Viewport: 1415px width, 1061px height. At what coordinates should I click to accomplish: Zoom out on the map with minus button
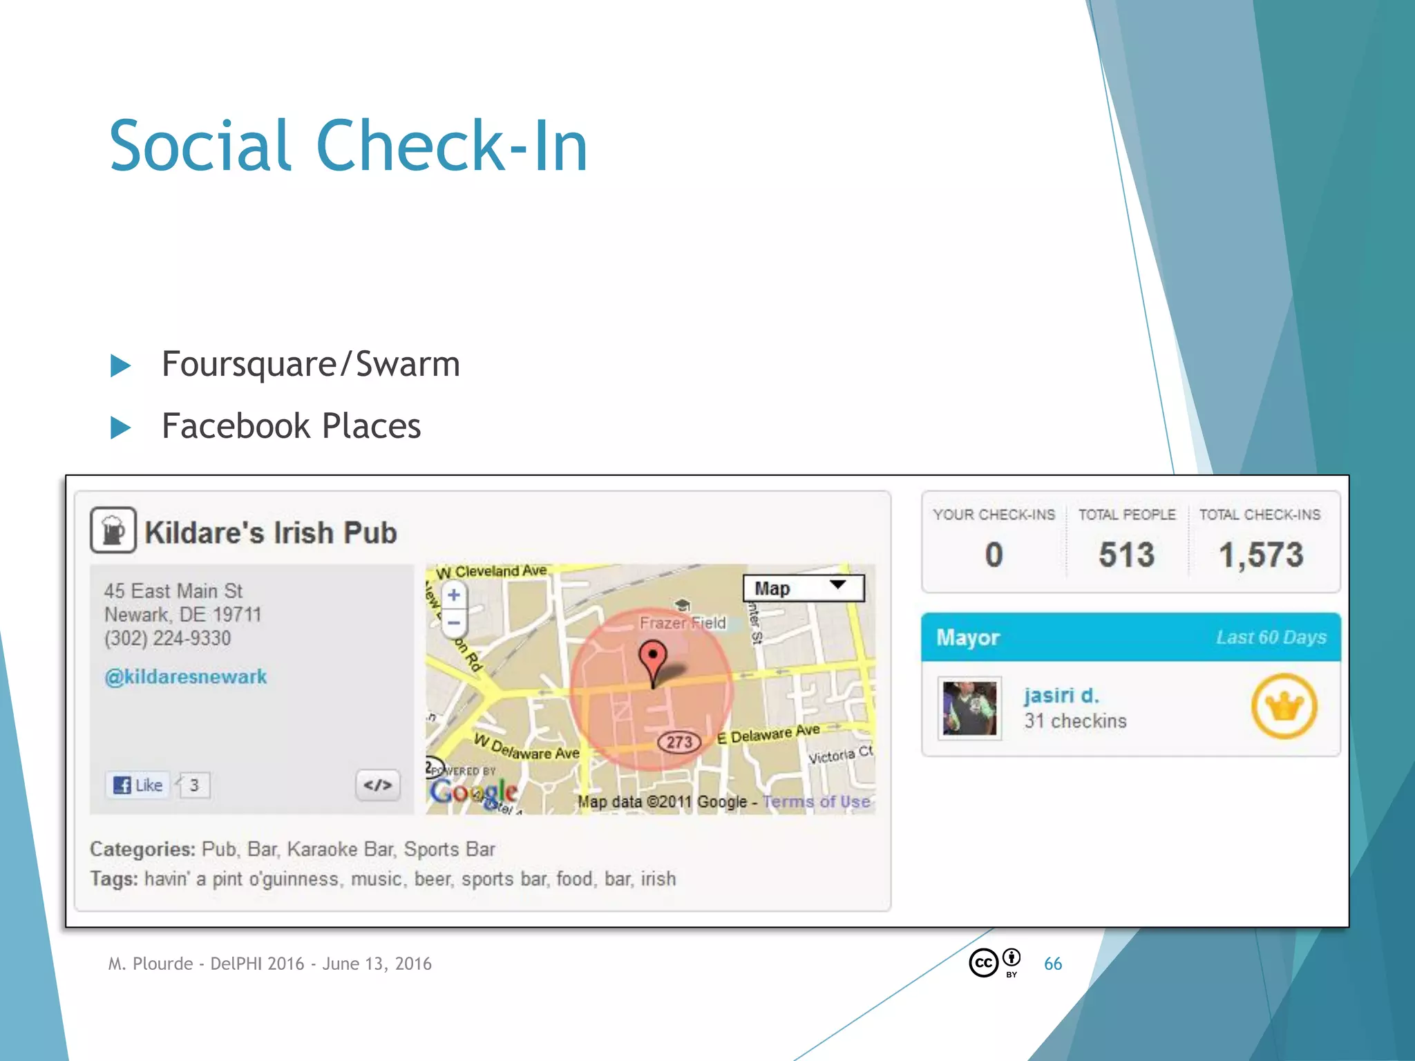pos(454,623)
